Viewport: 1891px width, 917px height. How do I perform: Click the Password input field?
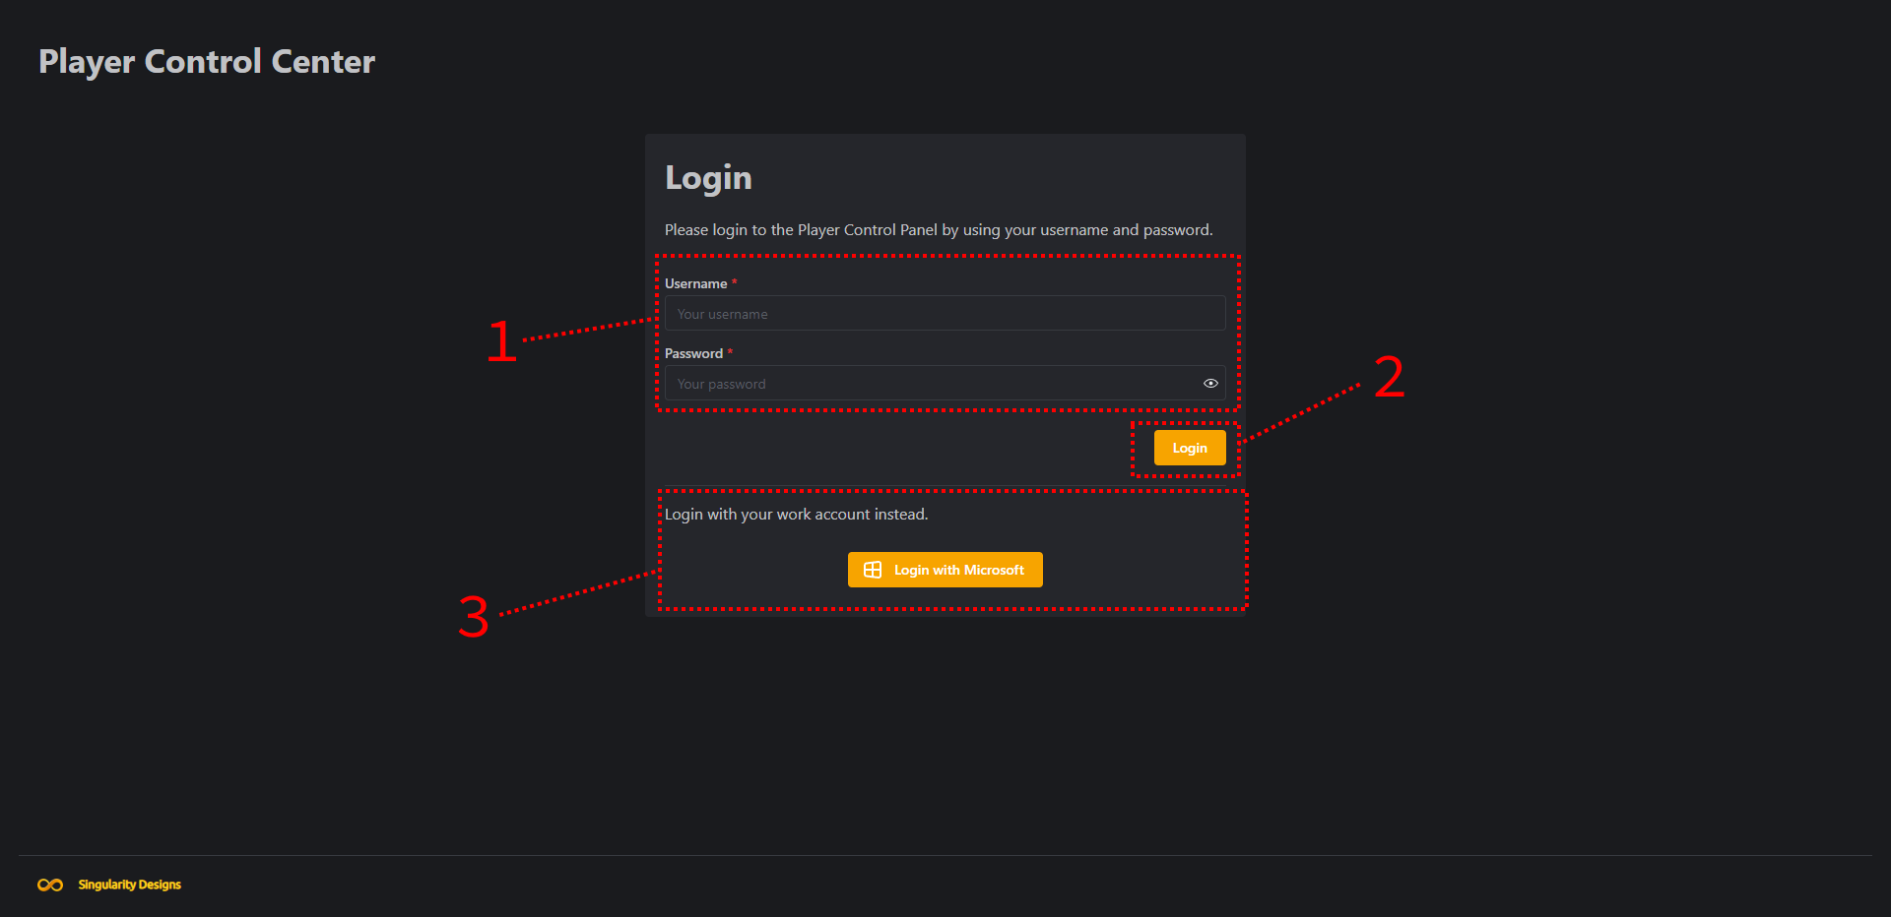936,383
